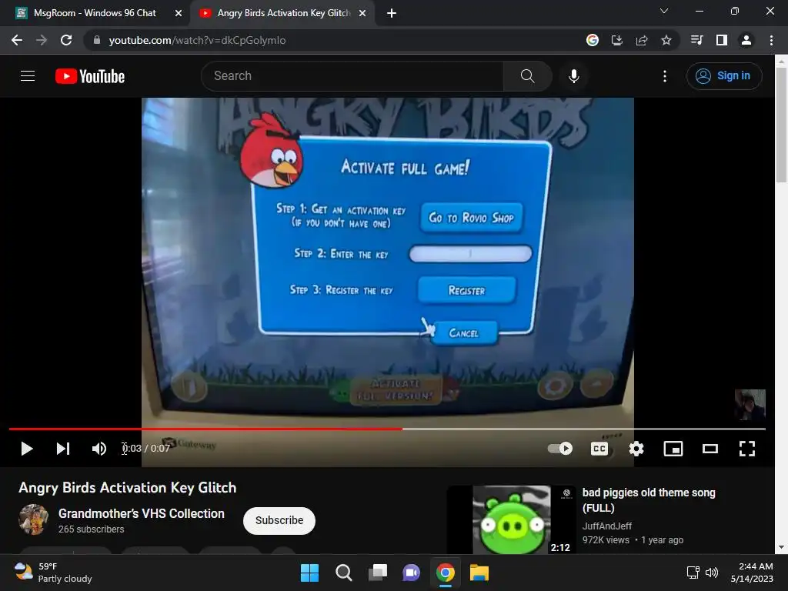
Task: Open the Chrome profile icon
Action: tap(746, 40)
